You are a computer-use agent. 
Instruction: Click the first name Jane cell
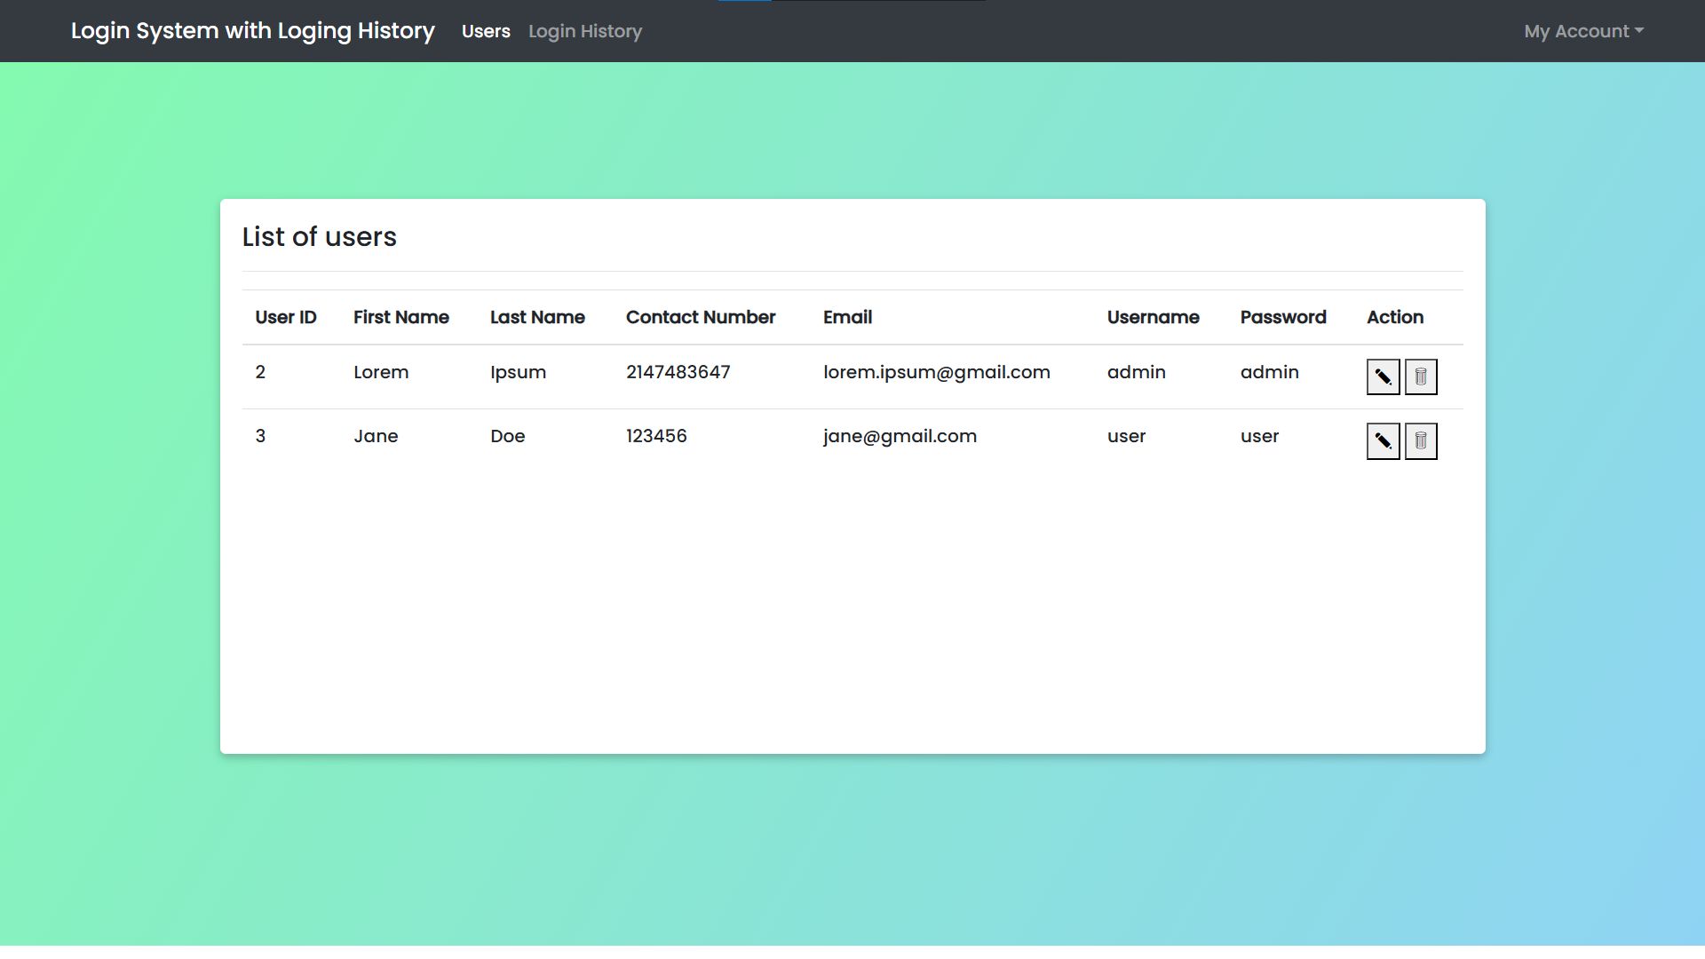coord(376,436)
